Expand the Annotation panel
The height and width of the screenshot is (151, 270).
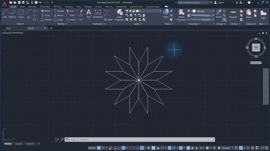coord(99,24)
